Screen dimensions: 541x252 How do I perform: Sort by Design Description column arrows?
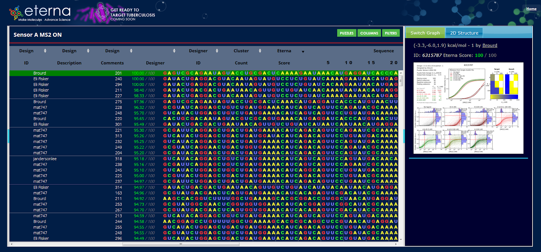click(88, 51)
